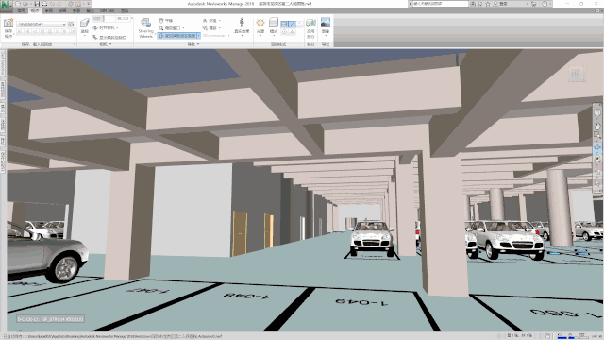
Task: Click the field of view value box
Action: coord(123,19)
